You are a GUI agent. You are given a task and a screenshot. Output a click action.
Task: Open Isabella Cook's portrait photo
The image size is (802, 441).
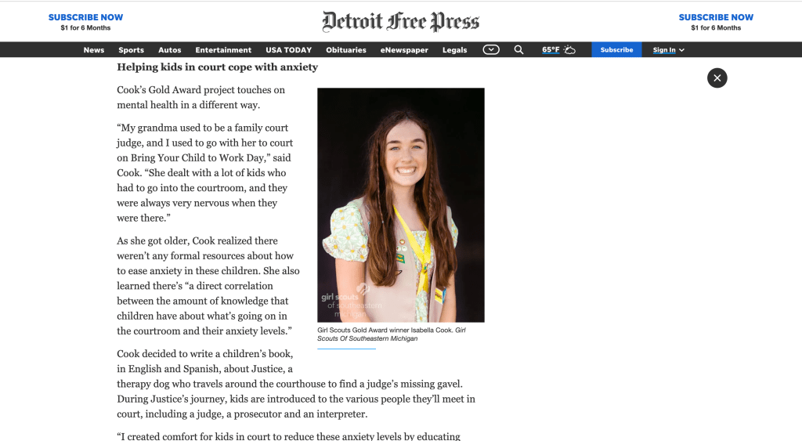click(x=400, y=204)
